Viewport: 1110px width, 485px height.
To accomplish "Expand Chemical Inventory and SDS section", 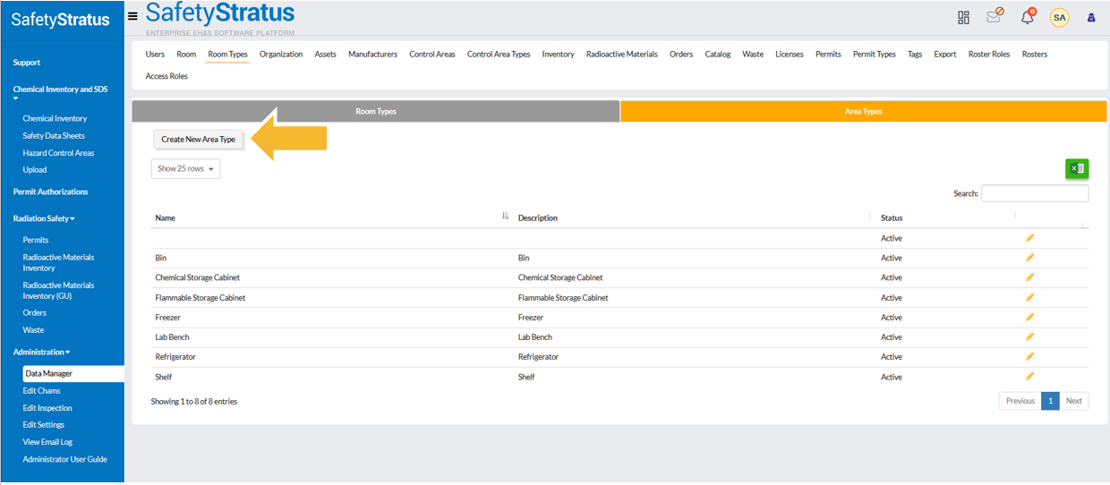I will (x=60, y=92).
